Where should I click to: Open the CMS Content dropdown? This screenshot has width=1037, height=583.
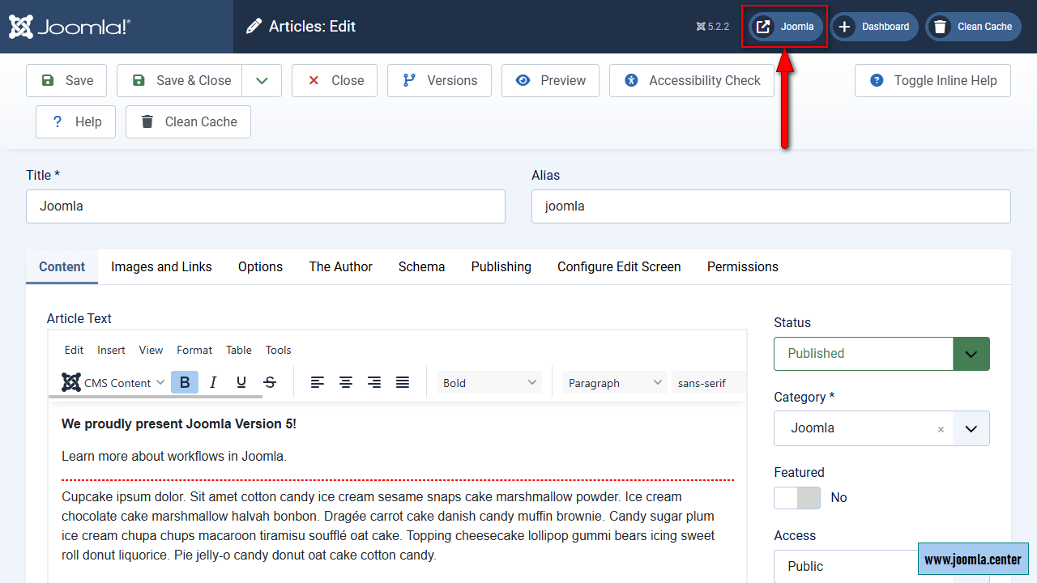coord(113,382)
